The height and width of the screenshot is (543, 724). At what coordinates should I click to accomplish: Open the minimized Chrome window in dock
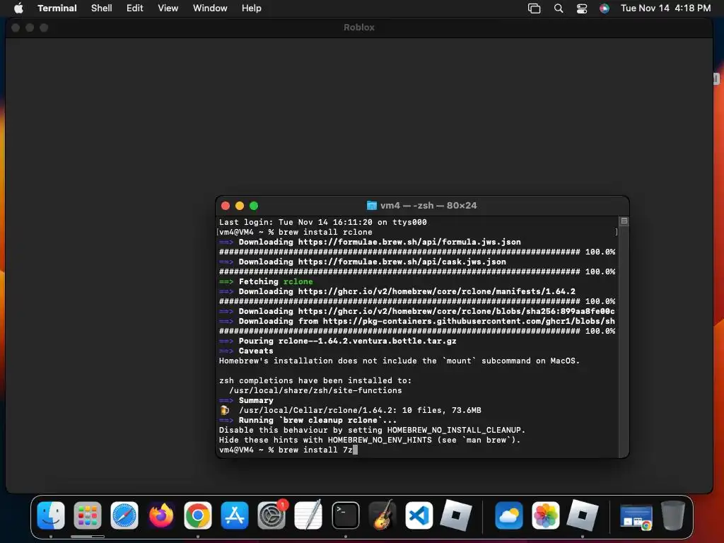coord(636,516)
